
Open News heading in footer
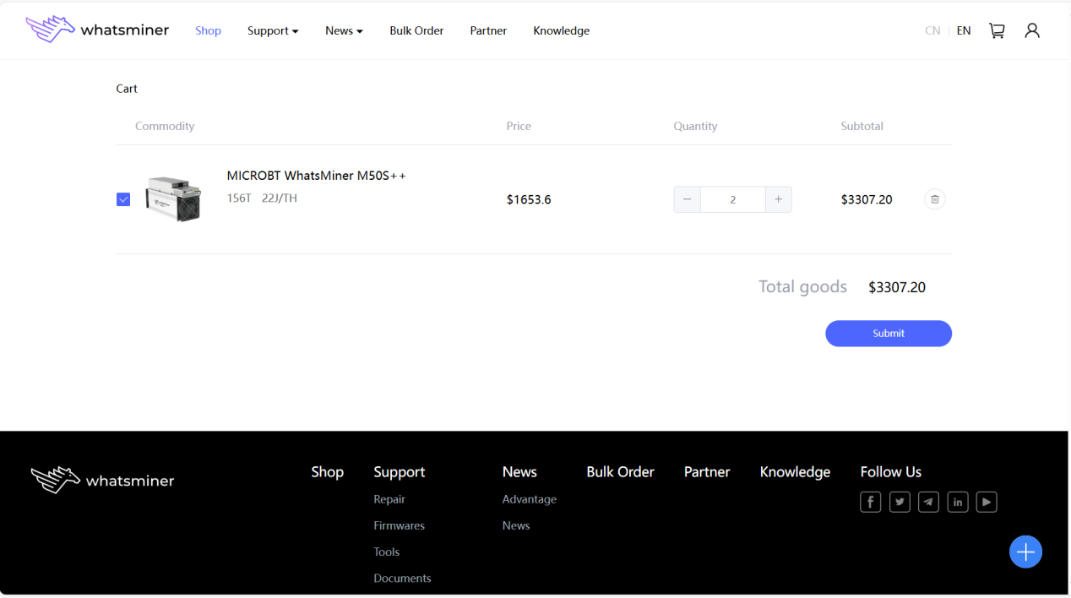[519, 472]
